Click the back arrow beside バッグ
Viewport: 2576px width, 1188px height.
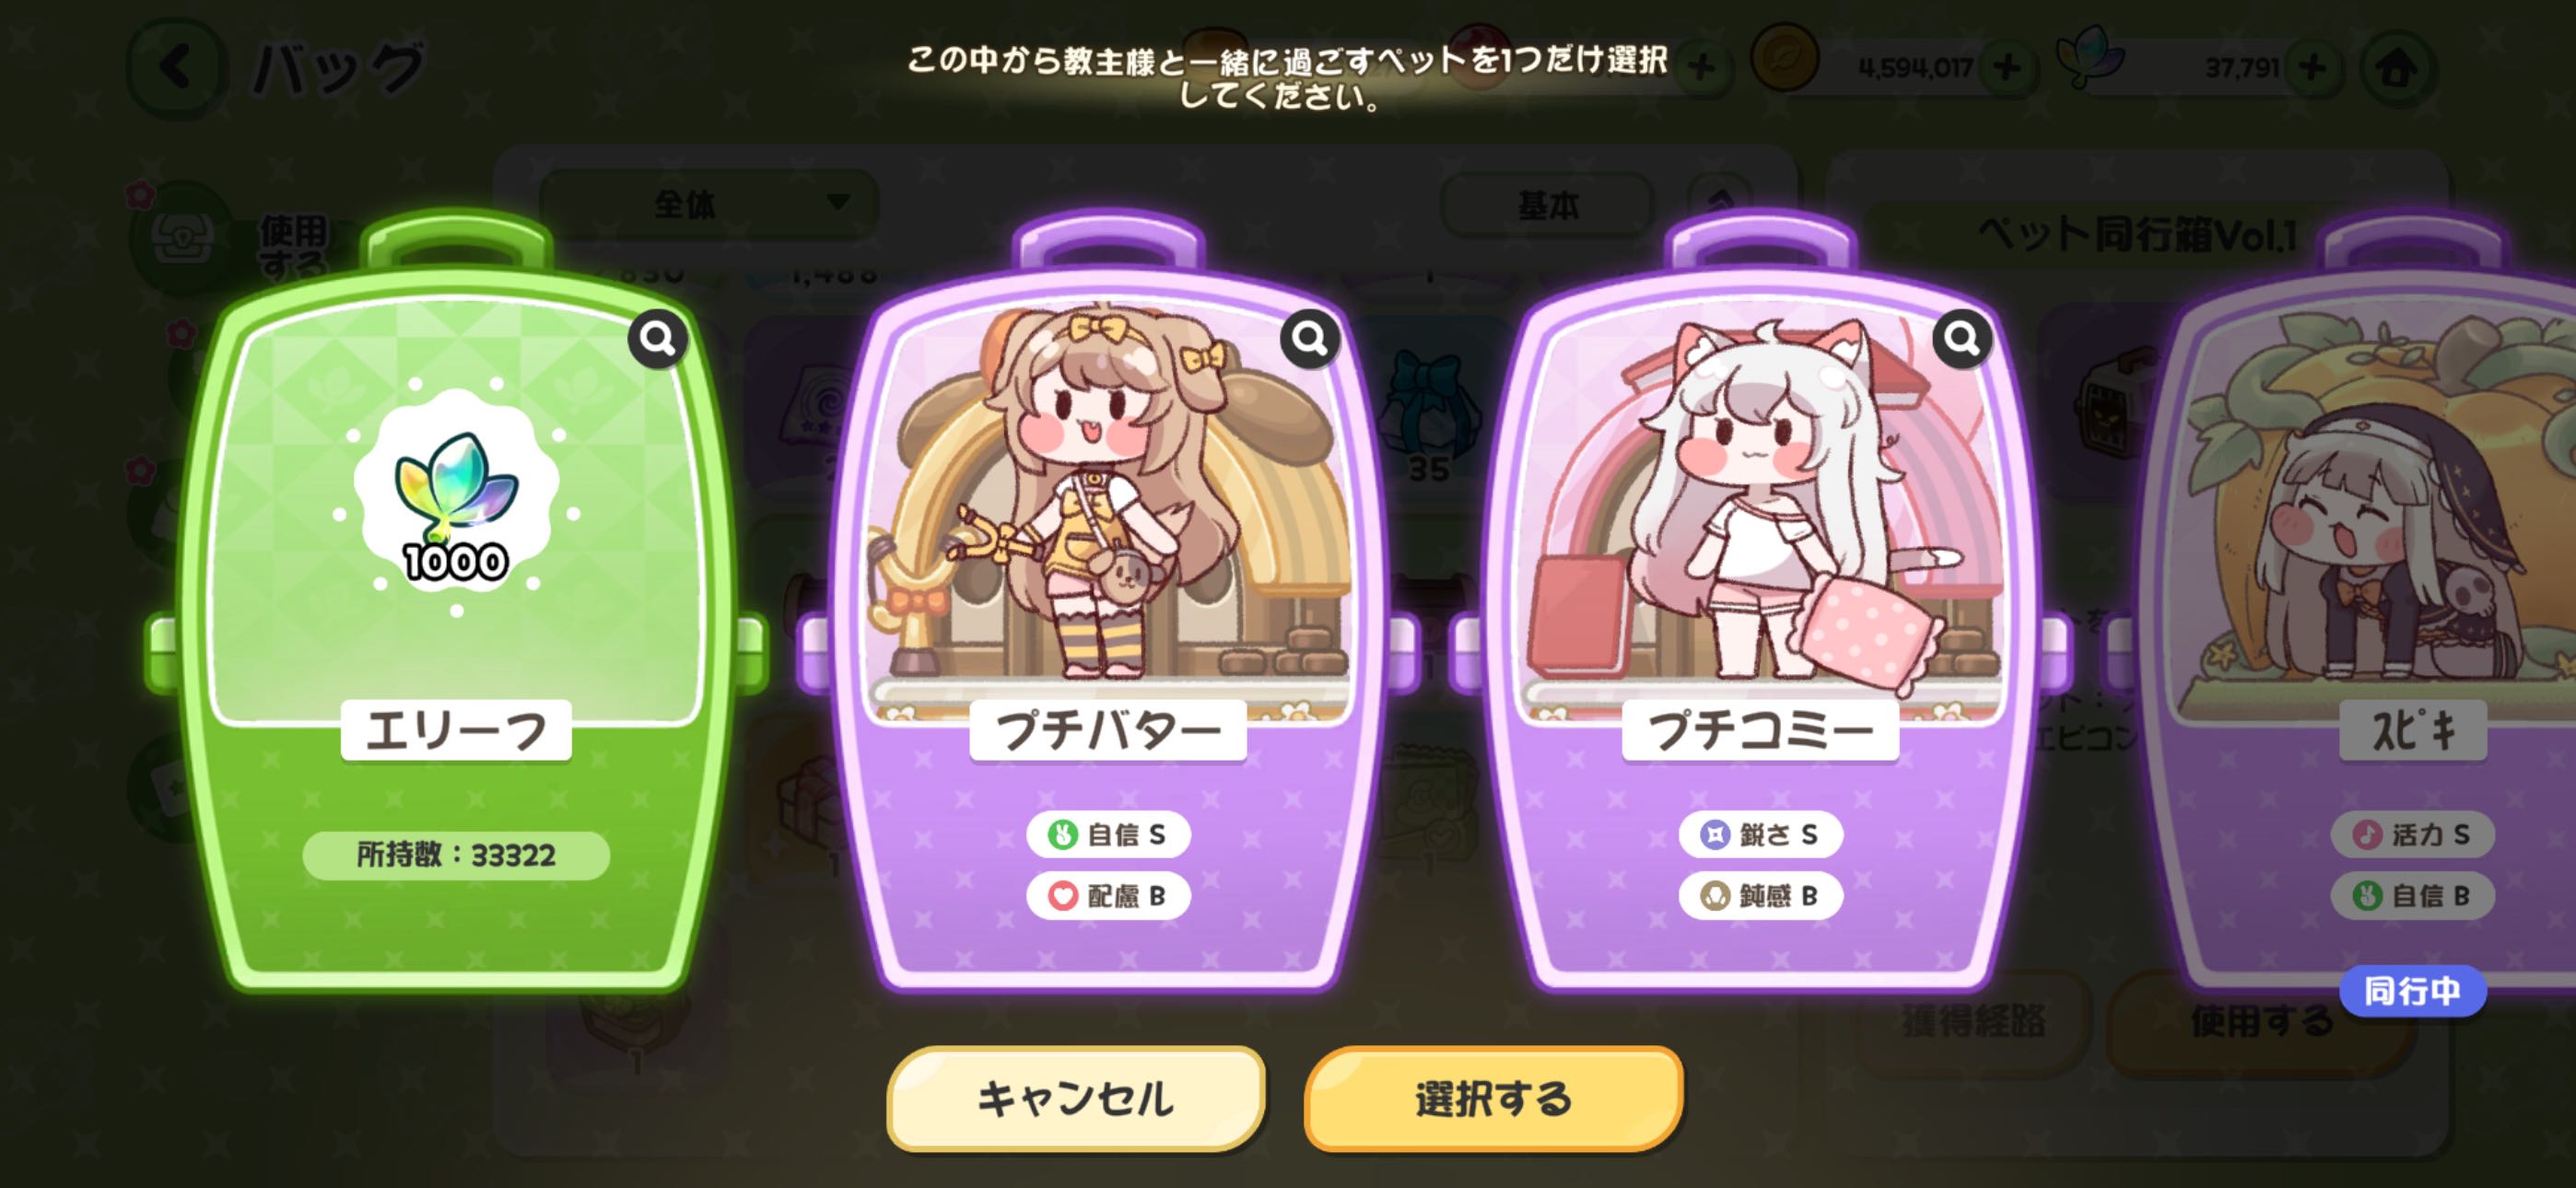click(x=176, y=67)
